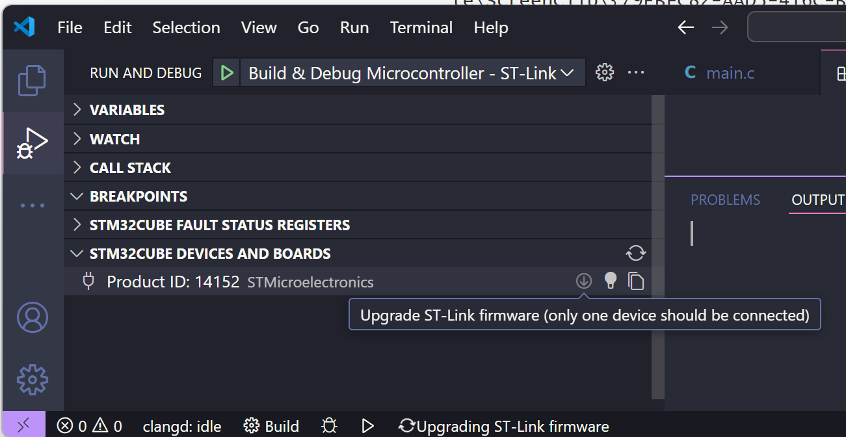The width and height of the screenshot is (846, 437).
Task: Click the lightbulb icon on the Product ID row
Action: click(x=610, y=281)
